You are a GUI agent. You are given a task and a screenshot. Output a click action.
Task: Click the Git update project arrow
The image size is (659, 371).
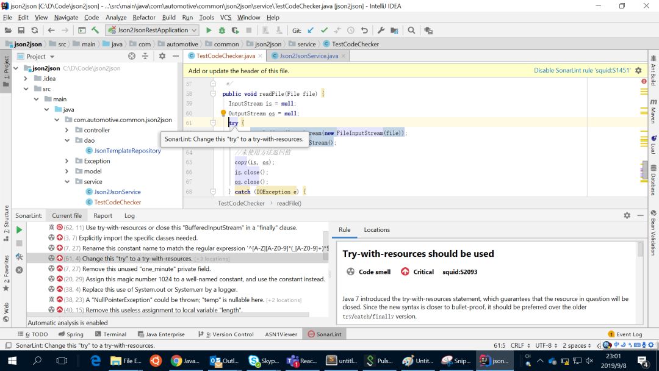[x=311, y=31]
